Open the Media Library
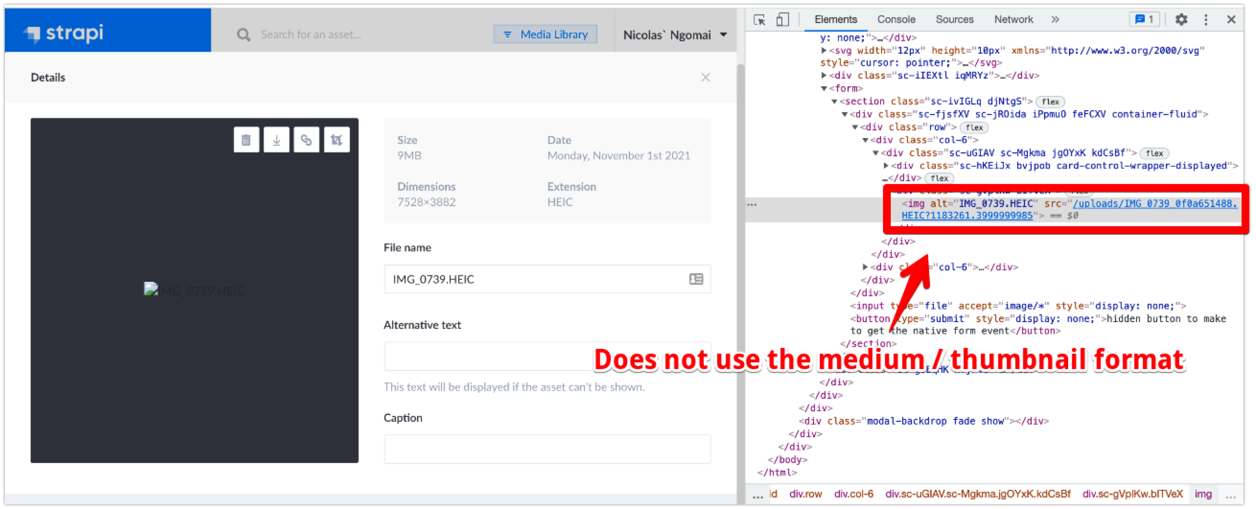The width and height of the screenshot is (1256, 509). pyautogui.click(x=545, y=34)
